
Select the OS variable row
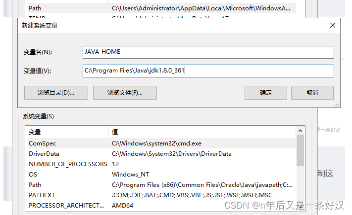point(161,175)
